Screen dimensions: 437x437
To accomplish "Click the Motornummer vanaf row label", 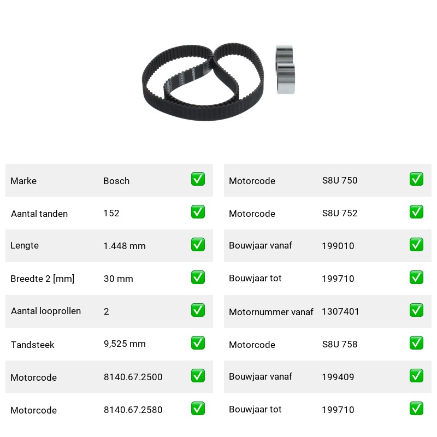I will tap(271, 312).
